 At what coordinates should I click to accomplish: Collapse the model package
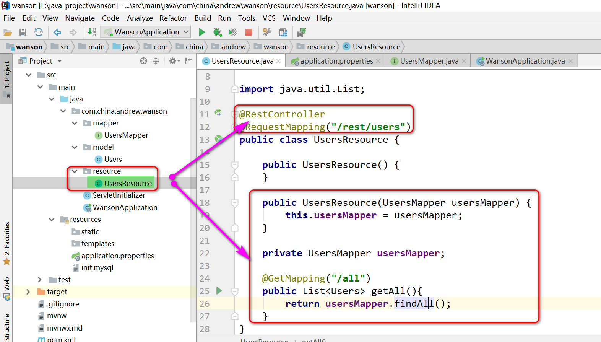75,147
